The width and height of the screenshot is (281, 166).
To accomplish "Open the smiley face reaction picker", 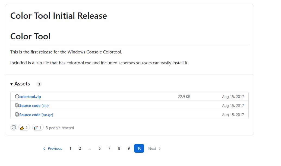I will point(14,127).
